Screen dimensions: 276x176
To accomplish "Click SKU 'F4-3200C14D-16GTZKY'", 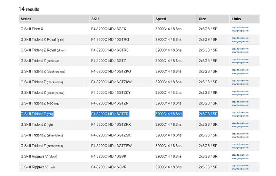I will click(111, 93).
